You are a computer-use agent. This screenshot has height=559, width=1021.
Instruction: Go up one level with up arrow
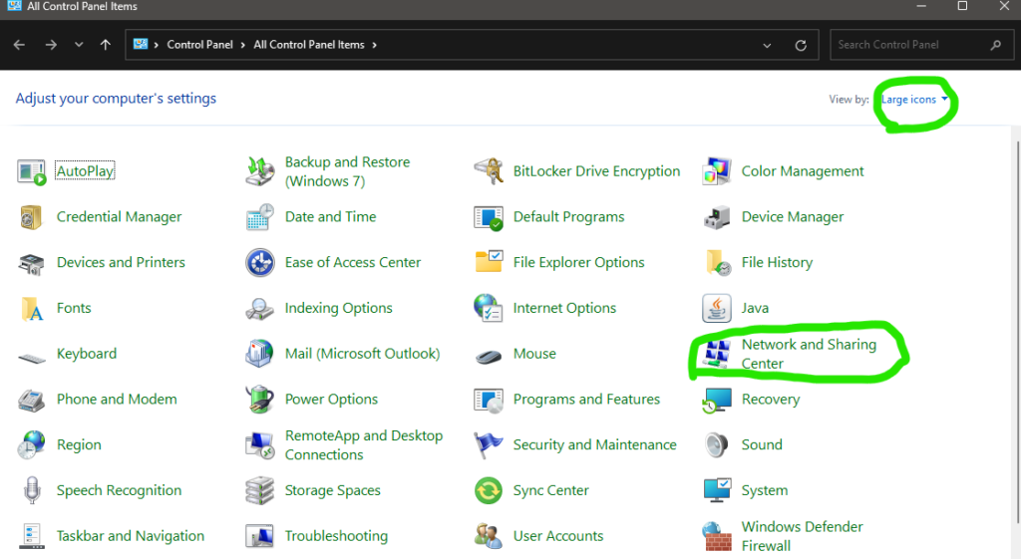106,45
